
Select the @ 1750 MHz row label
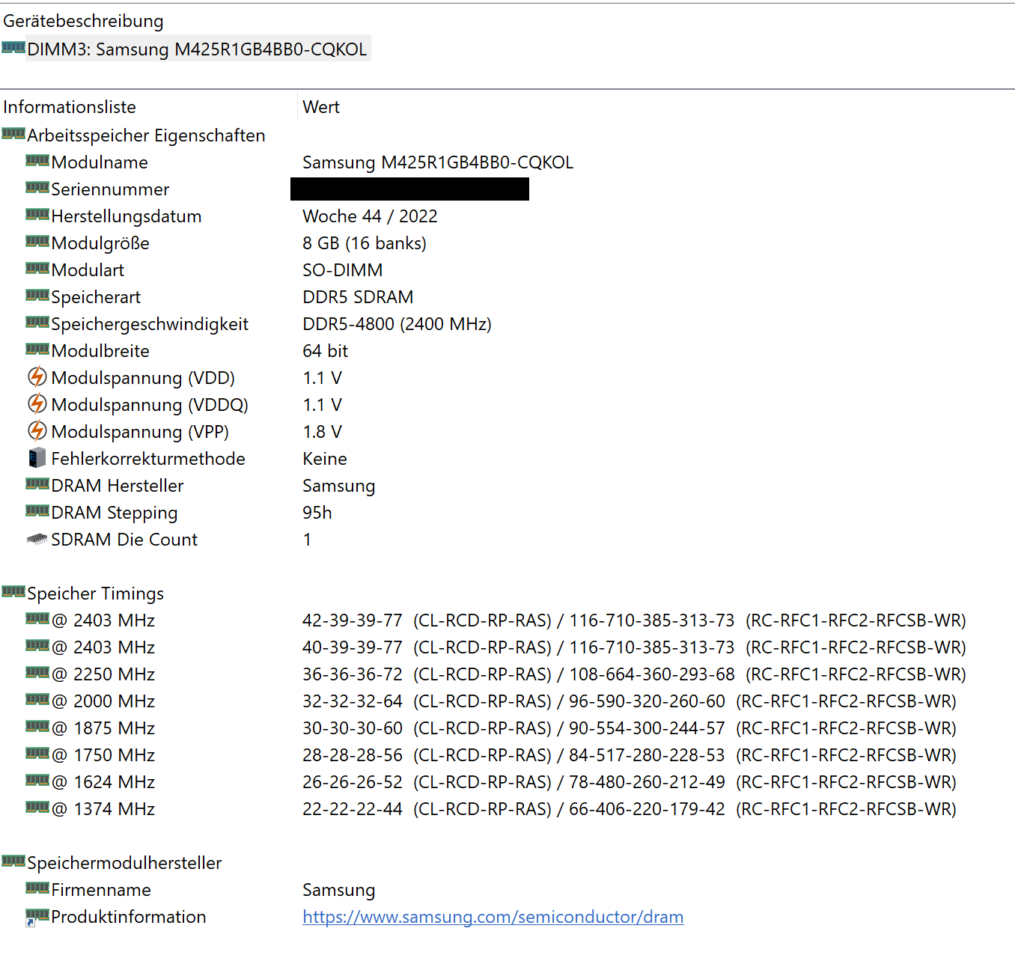pos(103,755)
